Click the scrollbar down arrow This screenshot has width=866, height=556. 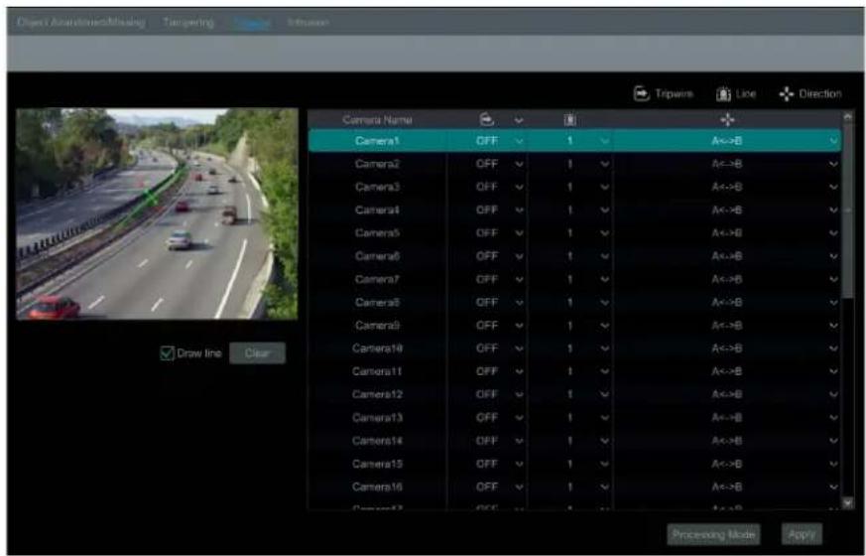848,501
